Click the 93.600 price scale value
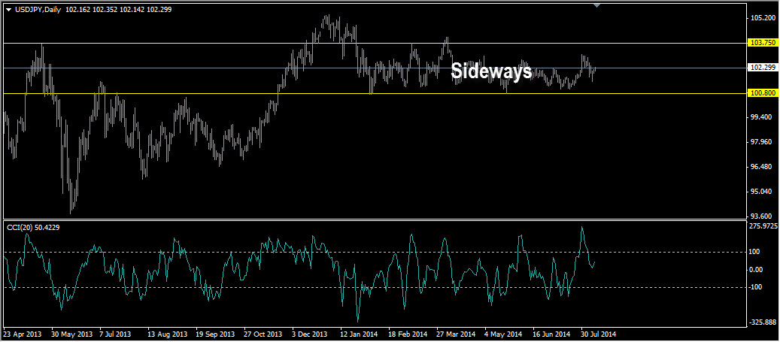The height and width of the screenshot is (342, 780). tap(763, 216)
